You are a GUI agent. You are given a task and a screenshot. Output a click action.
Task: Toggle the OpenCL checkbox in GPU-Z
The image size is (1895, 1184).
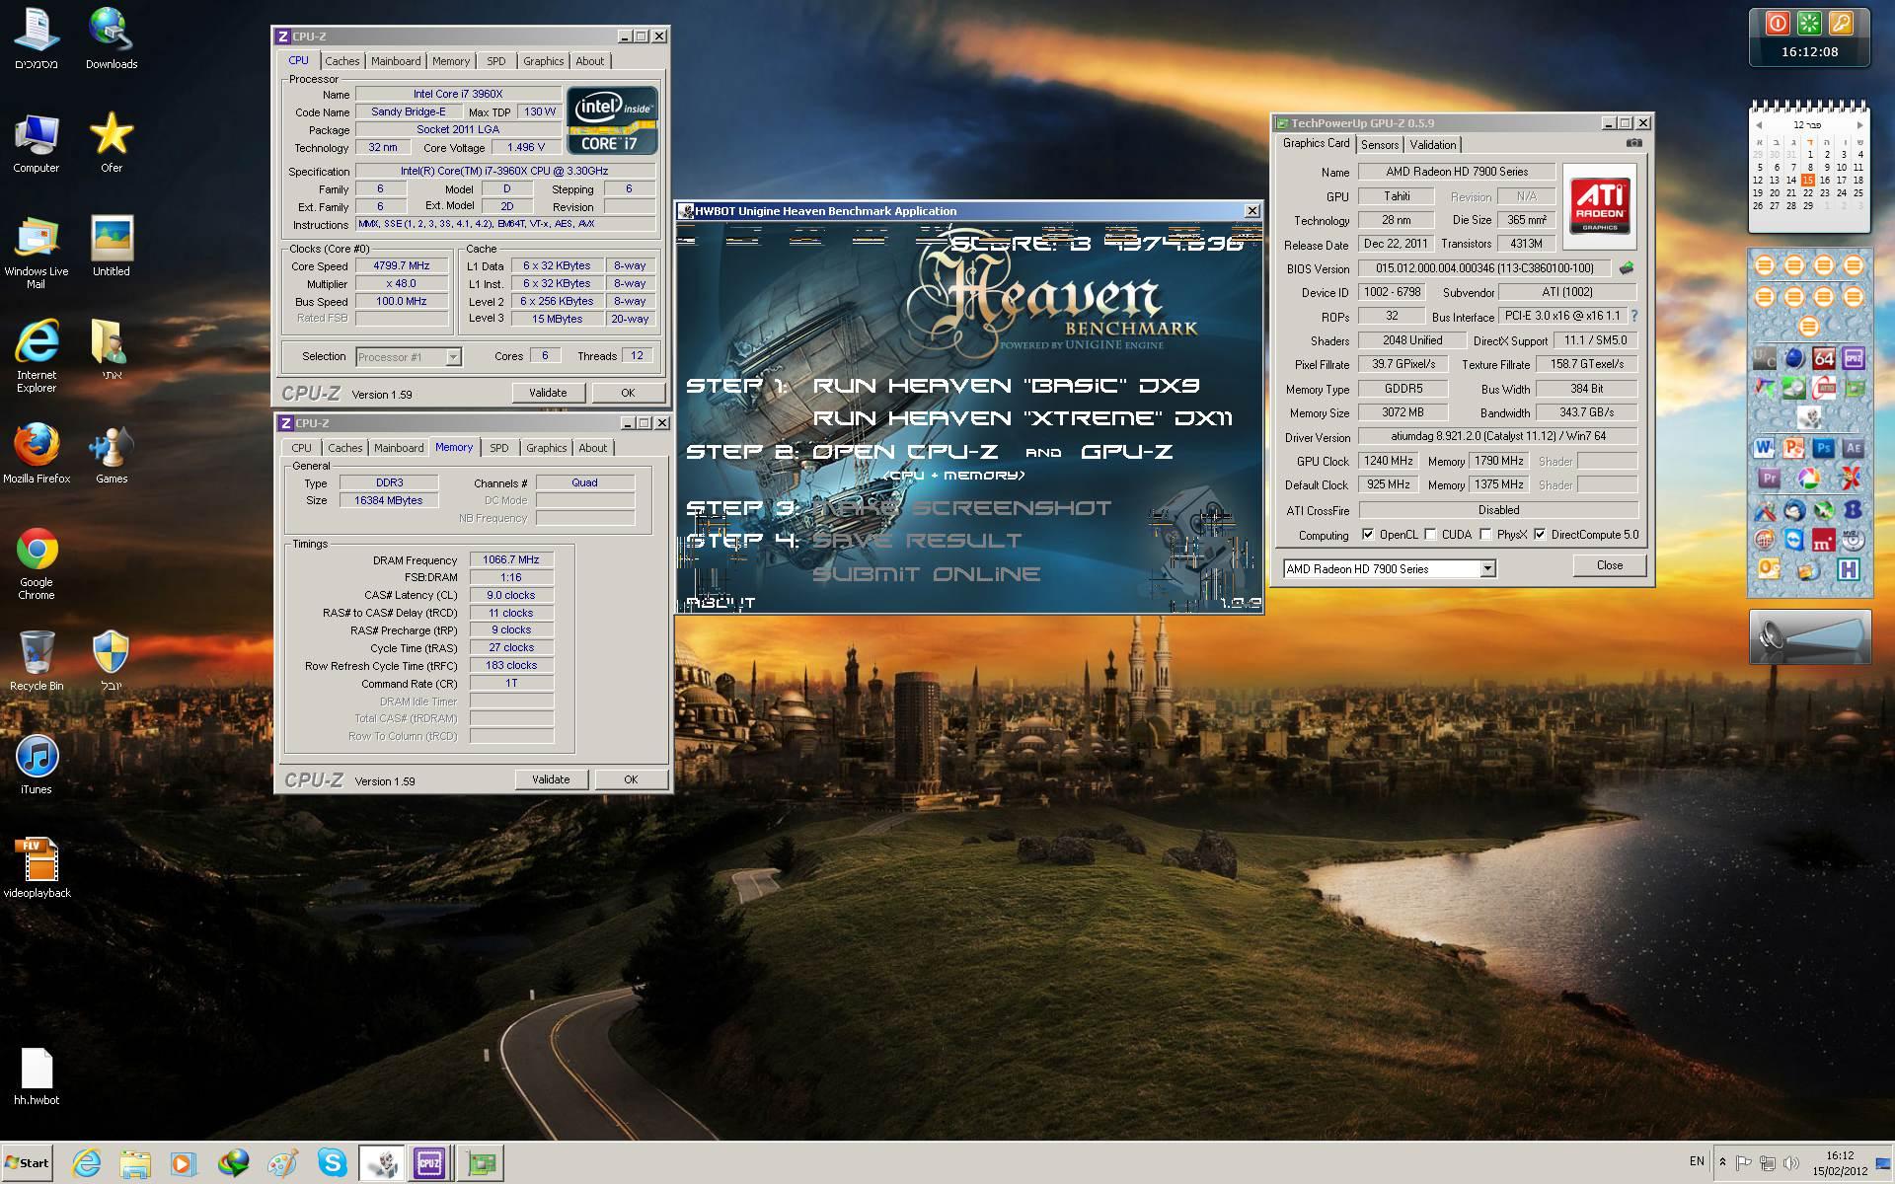point(1368,534)
